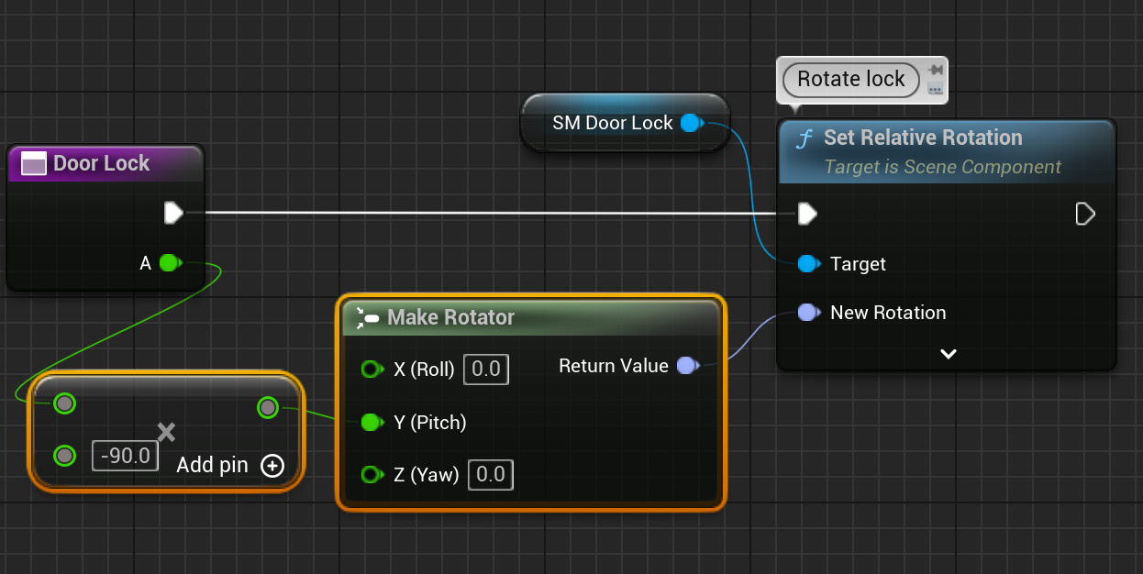Click the Y (Pitch) label
This screenshot has height=574, width=1143.
pyautogui.click(x=430, y=422)
